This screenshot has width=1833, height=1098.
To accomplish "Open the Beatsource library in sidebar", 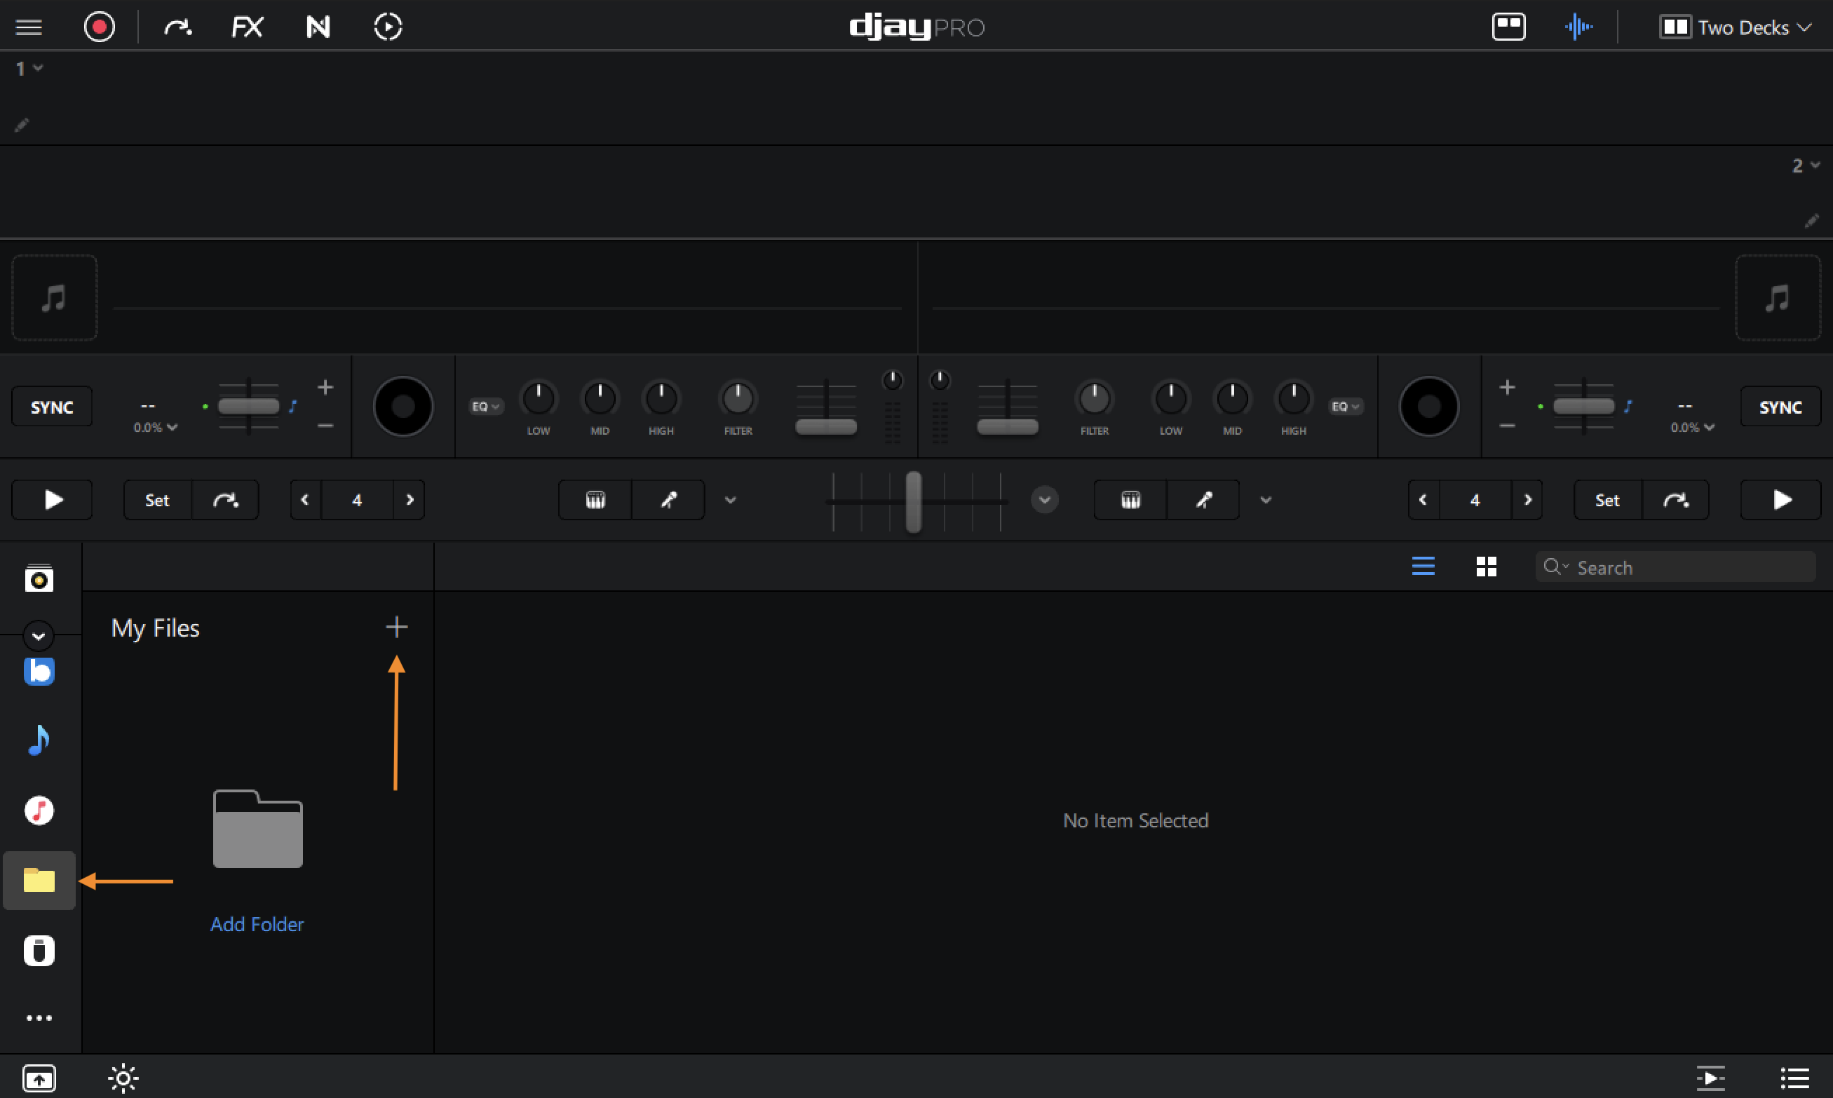I will 39,671.
